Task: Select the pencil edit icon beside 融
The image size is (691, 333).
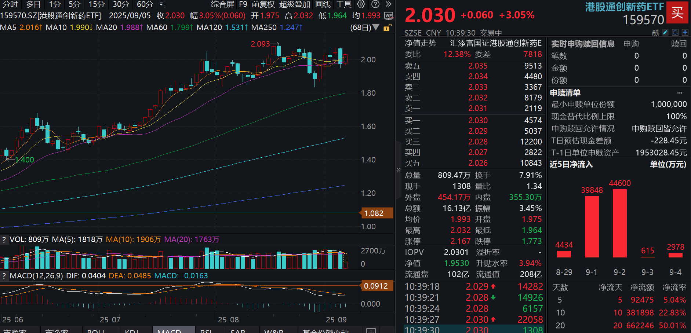Action: tap(665, 32)
